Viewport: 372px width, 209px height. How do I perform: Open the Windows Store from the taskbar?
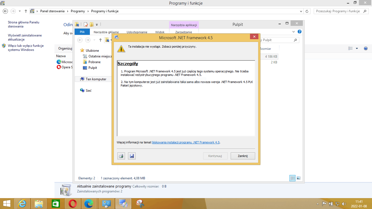click(56, 204)
